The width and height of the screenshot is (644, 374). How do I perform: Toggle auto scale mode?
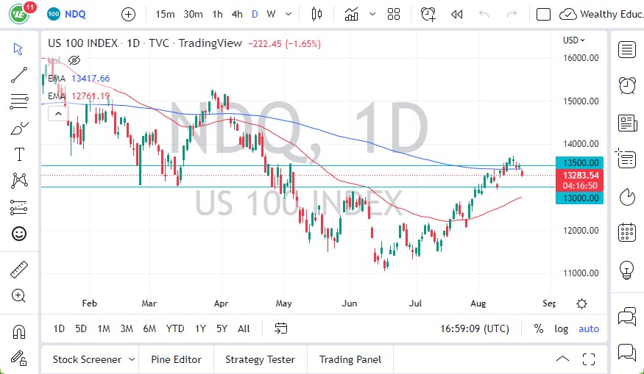589,328
